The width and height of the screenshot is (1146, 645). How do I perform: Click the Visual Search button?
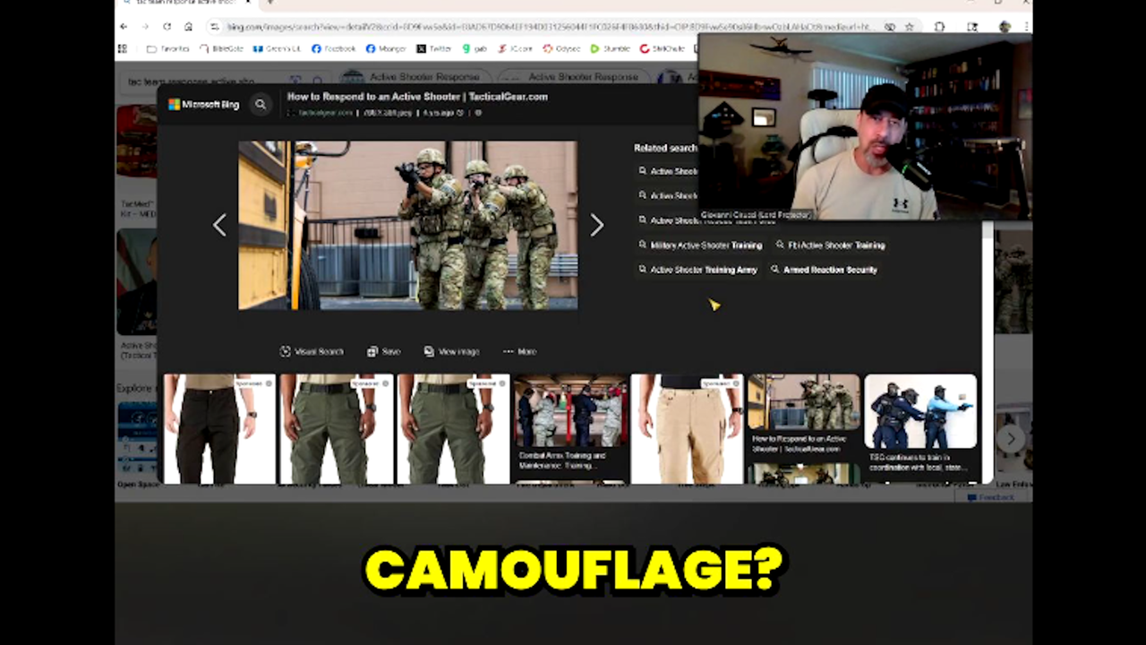coord(312,352)
